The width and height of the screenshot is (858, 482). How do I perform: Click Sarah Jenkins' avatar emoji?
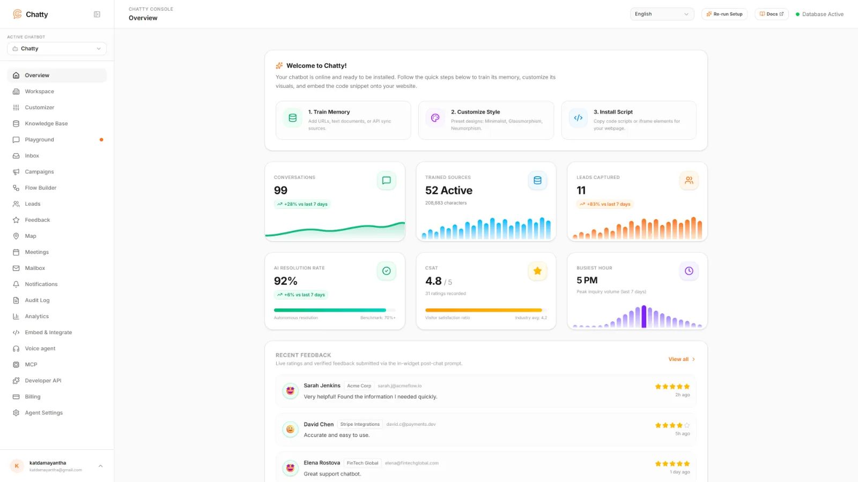[x=290, y=391]
